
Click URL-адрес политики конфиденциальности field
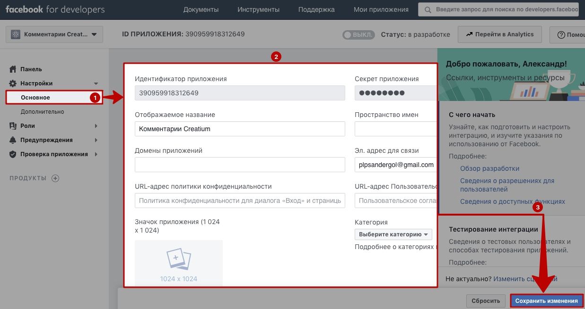[x=240, y=200]
